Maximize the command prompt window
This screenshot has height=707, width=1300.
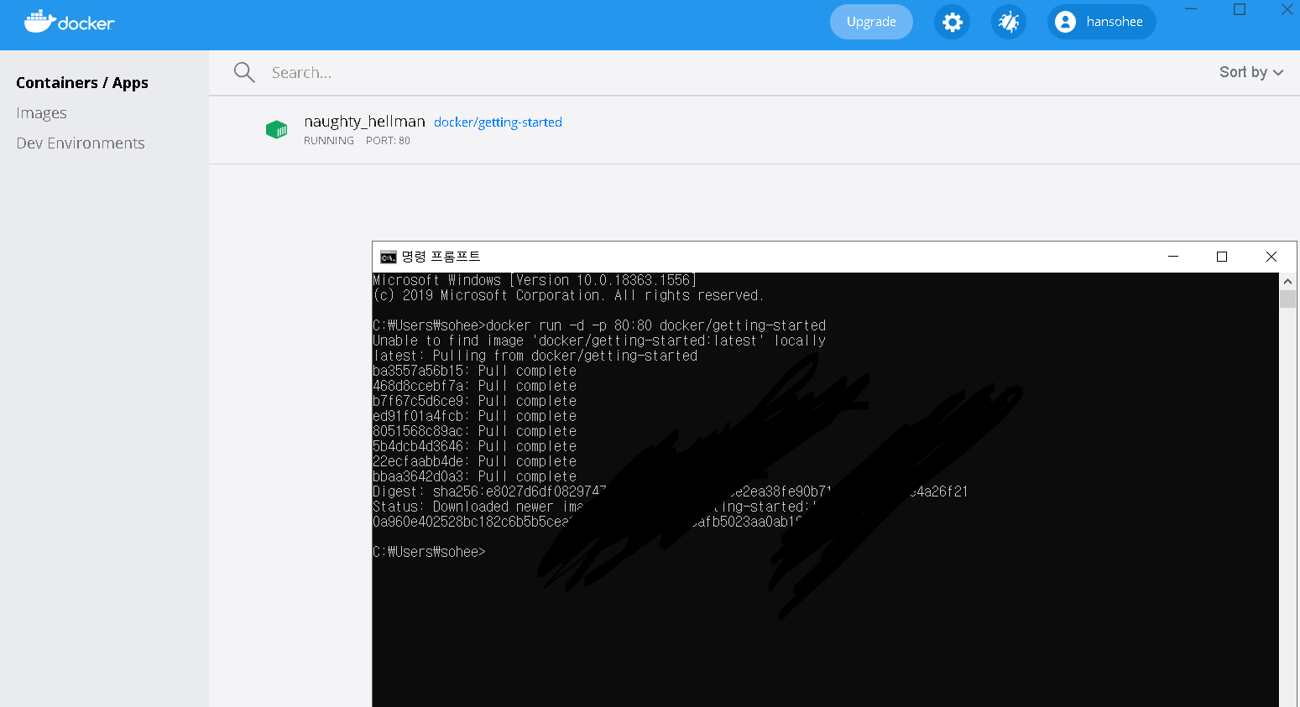tap(1222, 257)
